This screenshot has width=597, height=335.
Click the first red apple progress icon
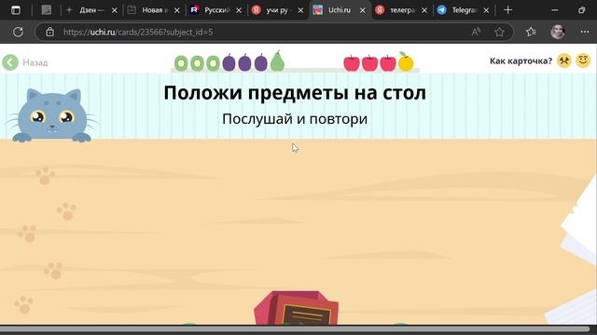click(x=352, y=62)
